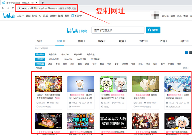Filter by 鬼畜 category
This screenshot has height=135, width=192.
133,64
